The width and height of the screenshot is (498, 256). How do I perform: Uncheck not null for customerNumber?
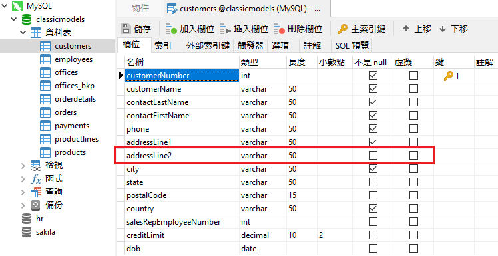tap(373, 76)
